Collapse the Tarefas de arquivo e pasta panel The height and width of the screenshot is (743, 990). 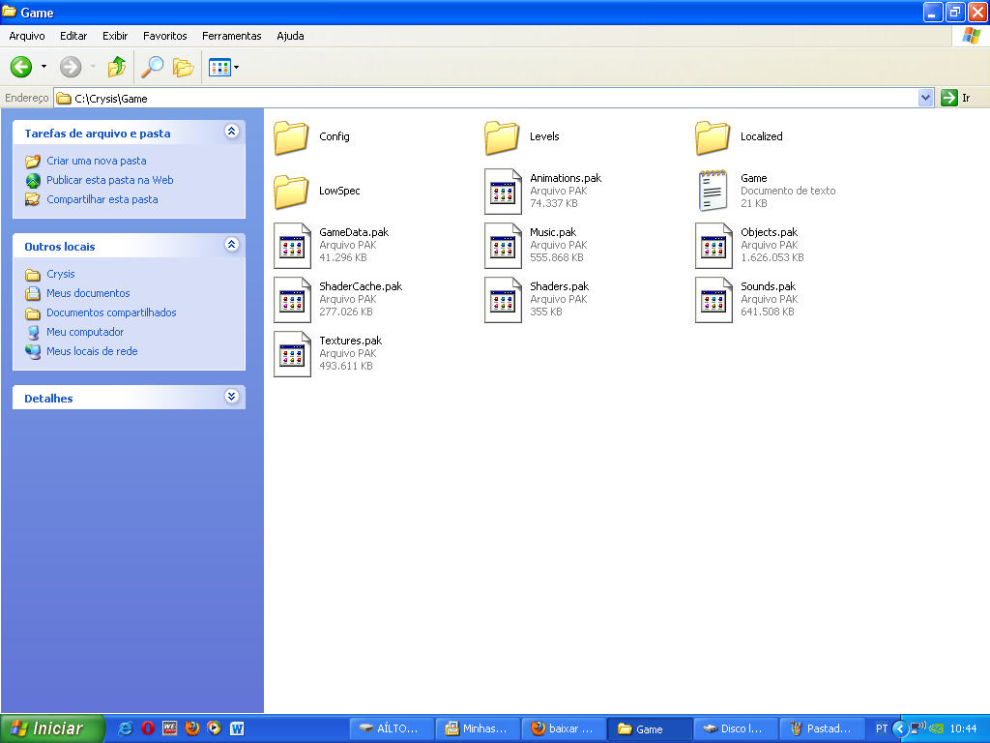pyautogui.click(x=232, y=131)
